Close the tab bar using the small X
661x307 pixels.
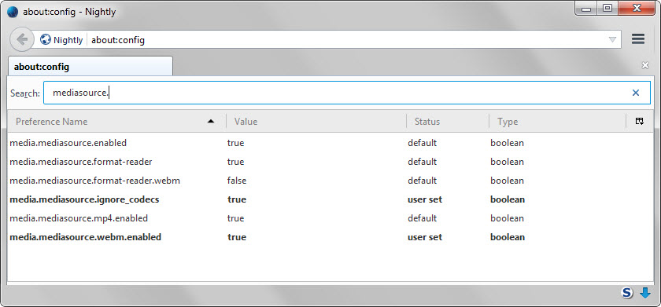point(645,65)
